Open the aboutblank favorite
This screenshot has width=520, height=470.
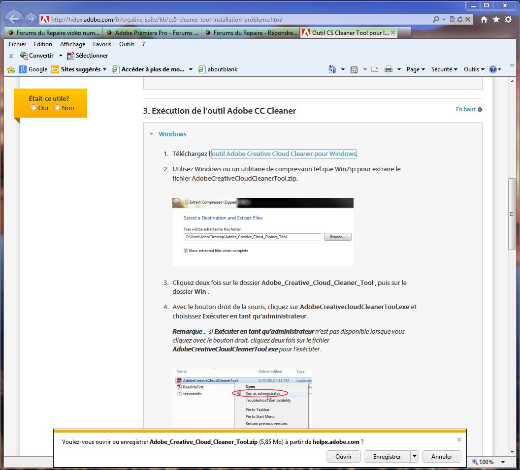pyautogui.click(x=218, y=69)
